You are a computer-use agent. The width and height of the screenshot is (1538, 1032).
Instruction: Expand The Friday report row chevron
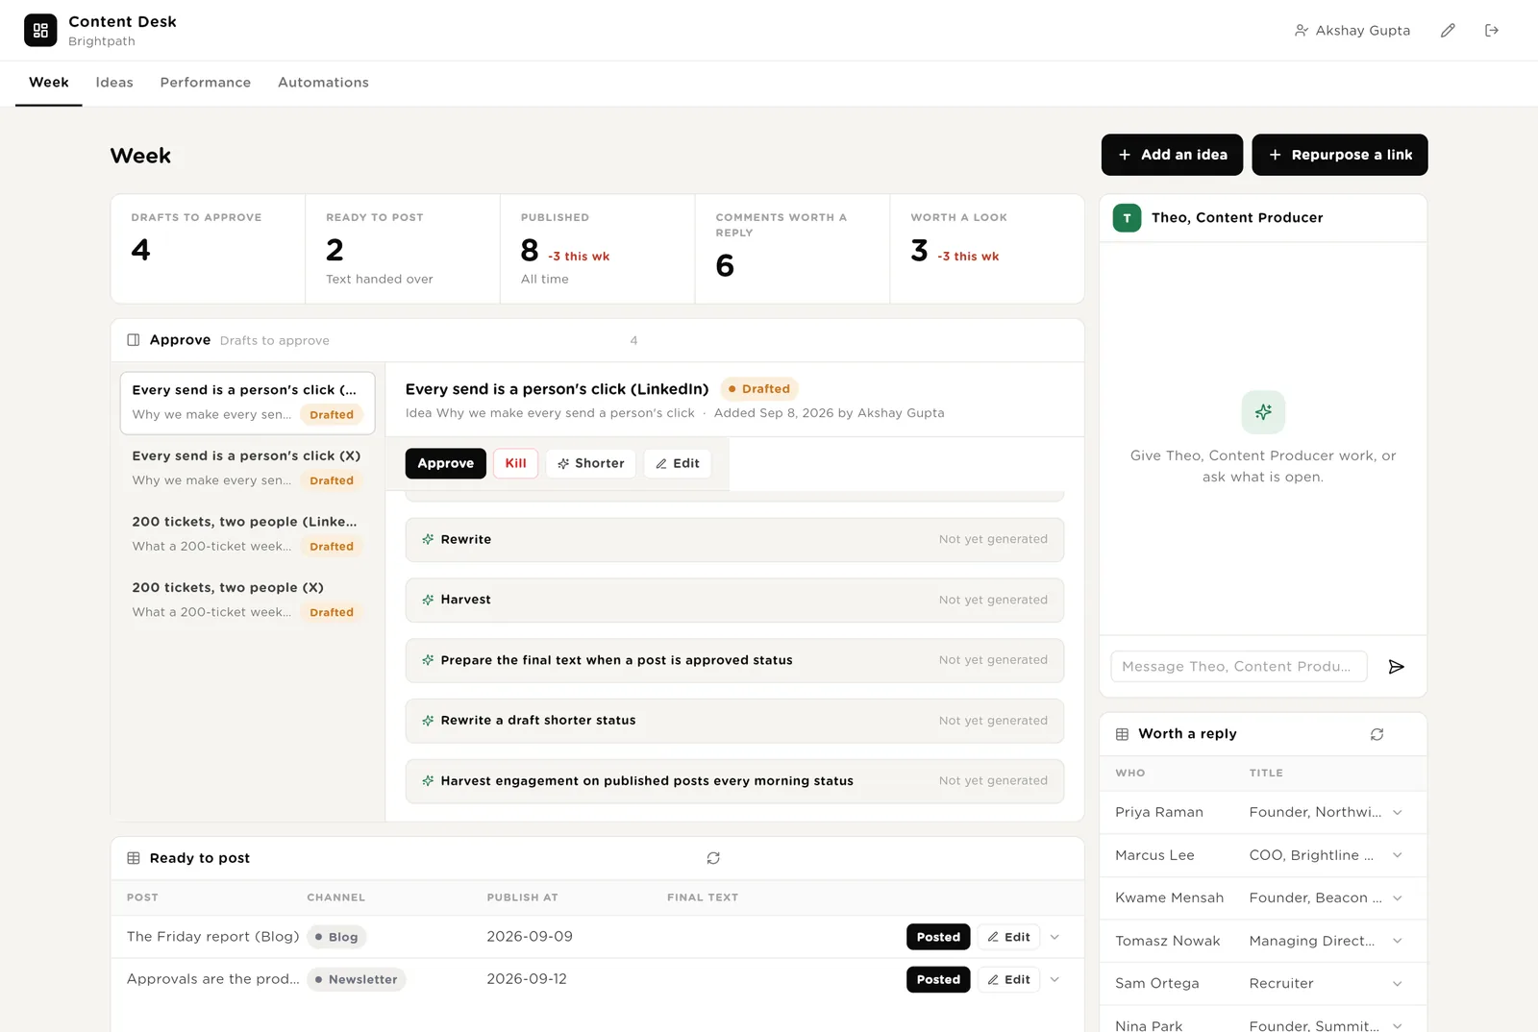point(1054,937)
